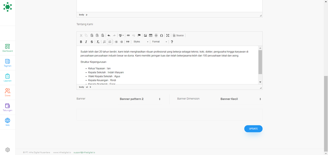Click list item 'Kepala Keuangan : Rindi'
This screenshot has width=328, height=155.
[102, 80]
